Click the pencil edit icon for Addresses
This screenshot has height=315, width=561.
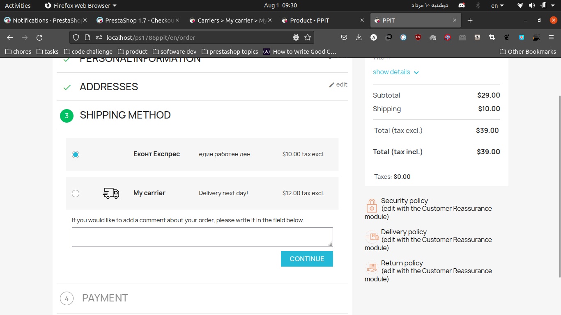coord(332,85)
